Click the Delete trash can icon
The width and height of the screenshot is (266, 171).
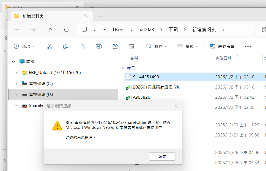[132, 46]
